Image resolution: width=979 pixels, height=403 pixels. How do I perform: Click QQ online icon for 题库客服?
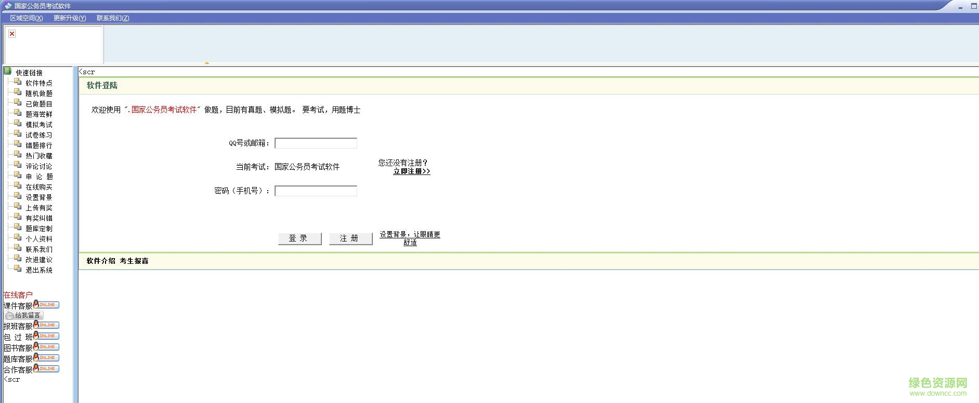(x=46, y=357)
